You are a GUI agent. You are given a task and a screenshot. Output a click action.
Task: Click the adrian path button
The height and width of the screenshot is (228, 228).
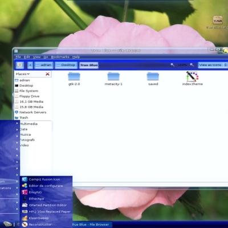(x=44, y=65)
